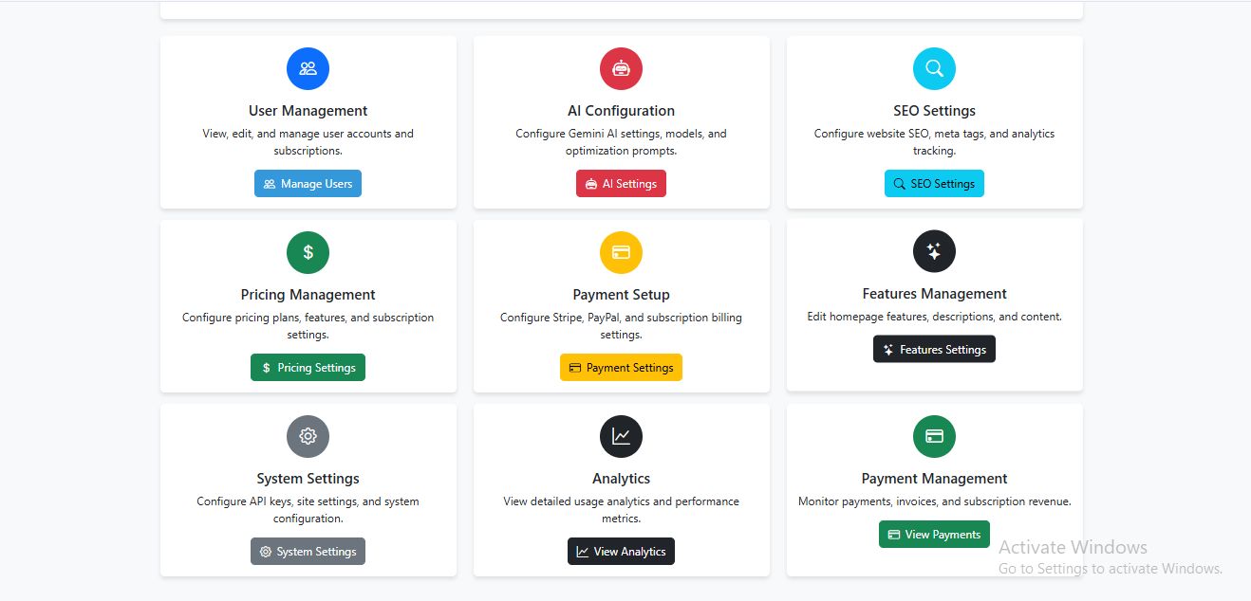The height and width of the screenshot is (601, 1251).
Task: Click the dark Analytics chart icon
Action: click(621, 436)
